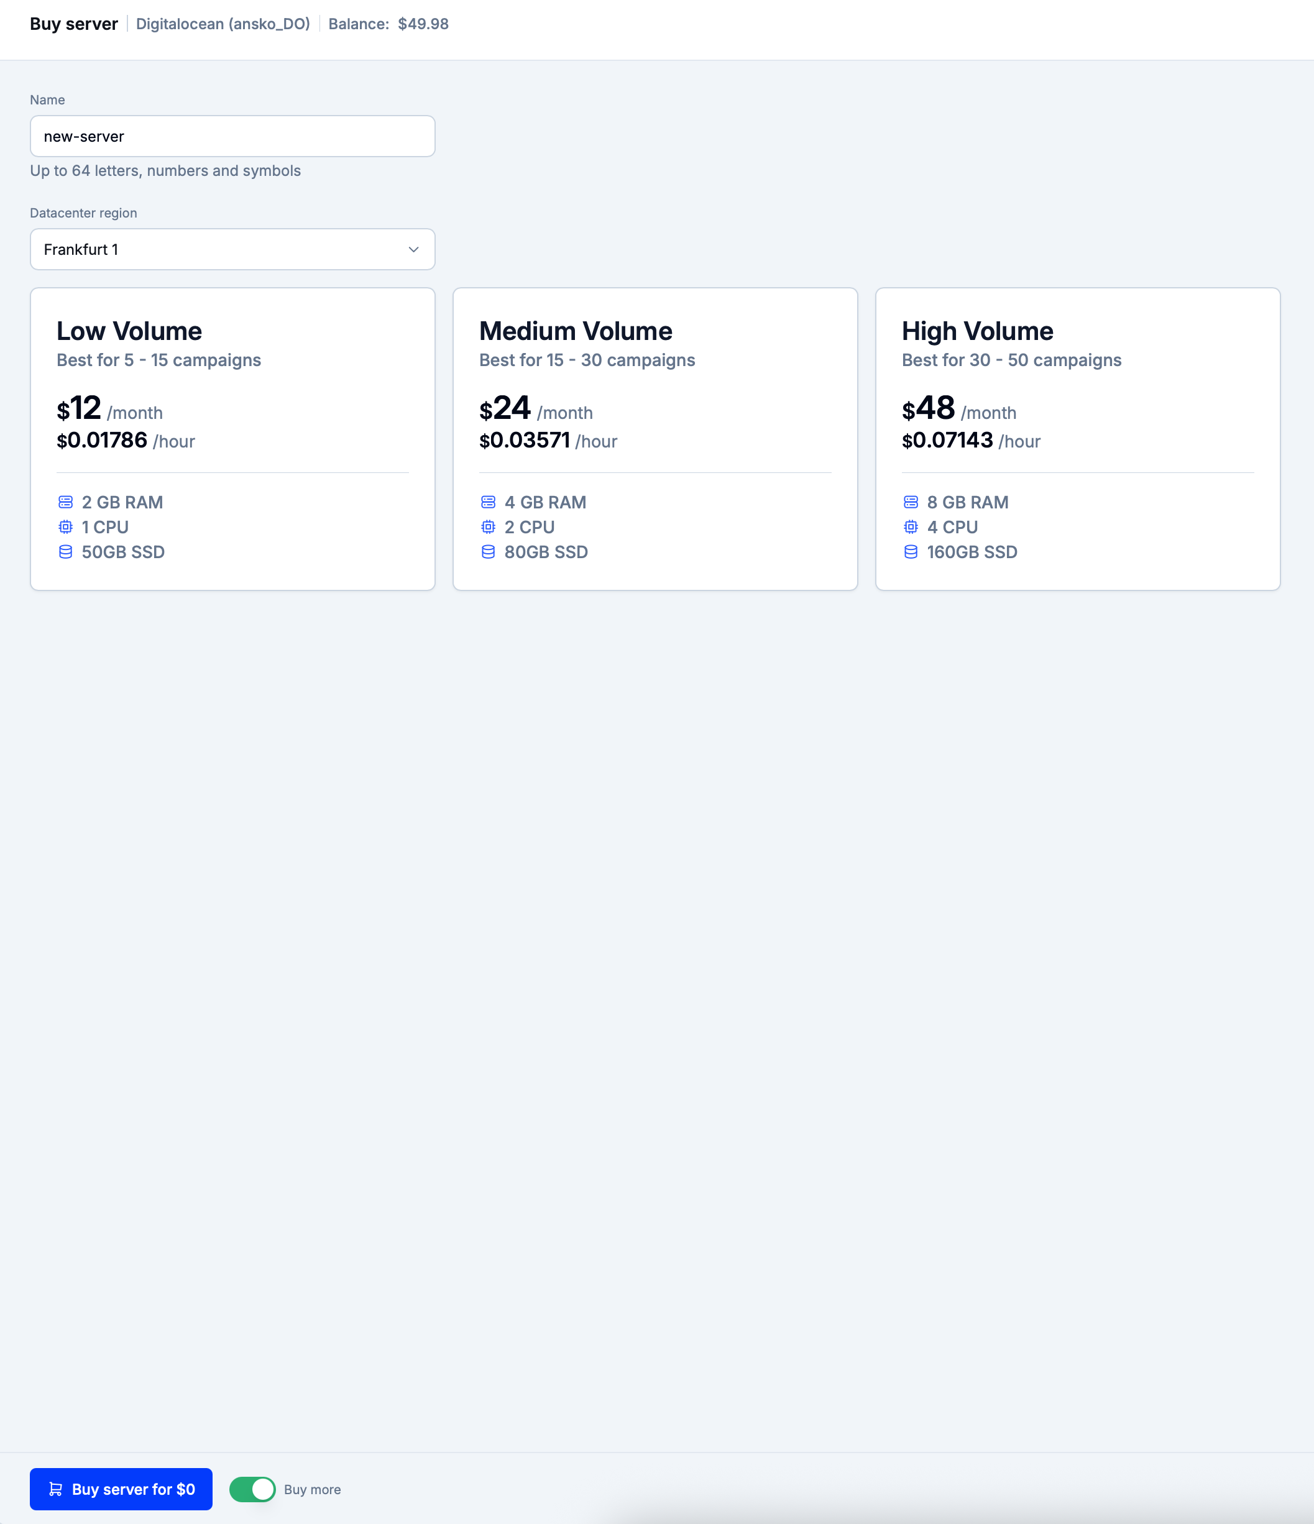1314x1524 pixels.
Task: Click the CPU icon next to 1 CPU
Action: coord(65,526)
